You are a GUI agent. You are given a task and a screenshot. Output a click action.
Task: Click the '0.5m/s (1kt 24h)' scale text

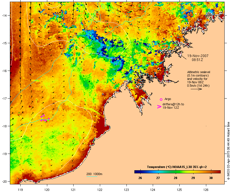[x=198, y=86]
